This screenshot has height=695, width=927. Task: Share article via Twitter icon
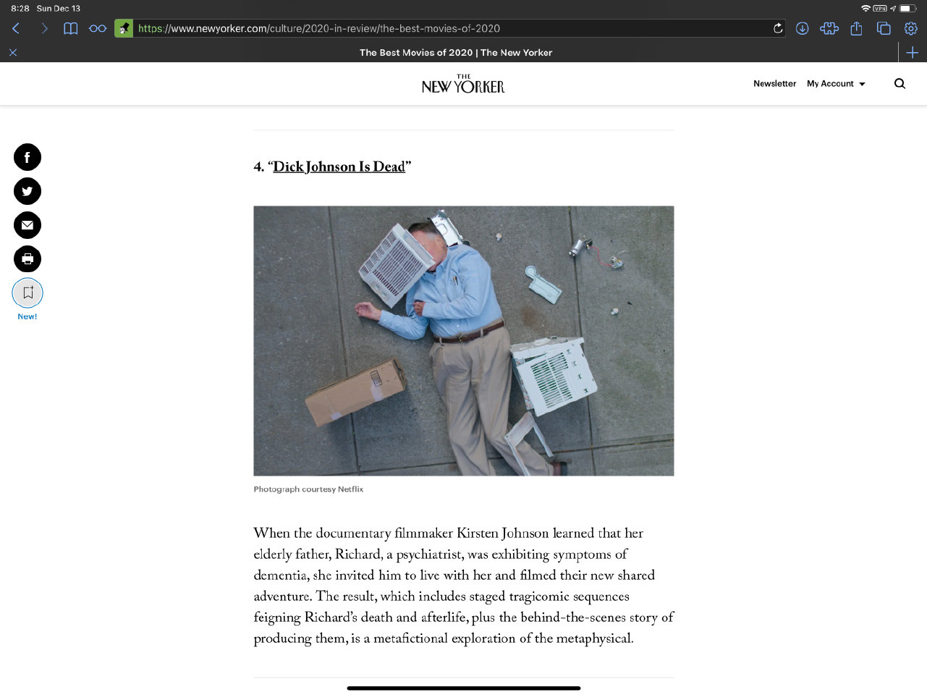pyautogui.click(x=27, y=191)
